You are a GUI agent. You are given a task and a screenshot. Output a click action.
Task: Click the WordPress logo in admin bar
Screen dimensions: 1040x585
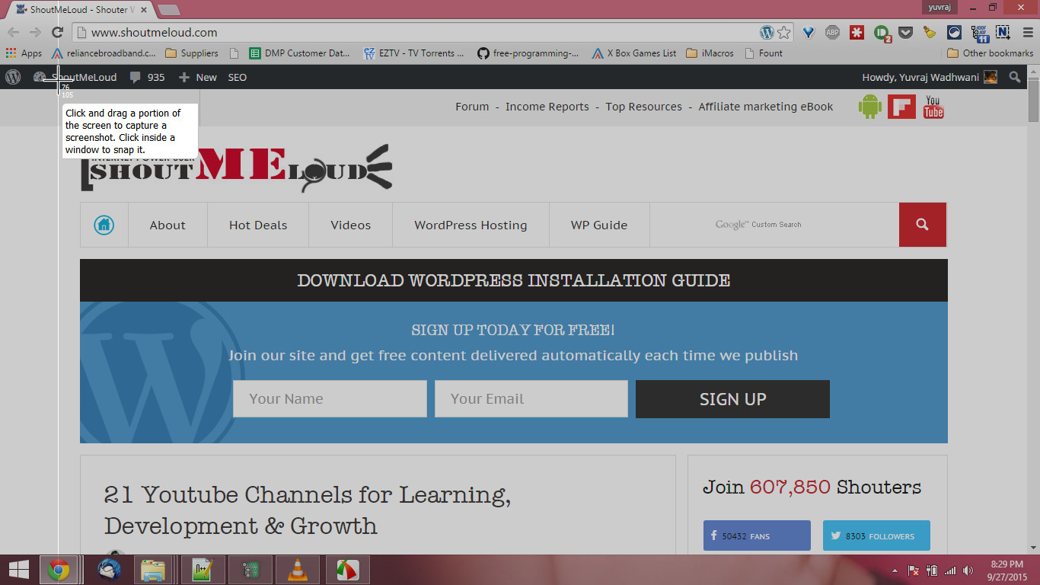pos(13,77)
